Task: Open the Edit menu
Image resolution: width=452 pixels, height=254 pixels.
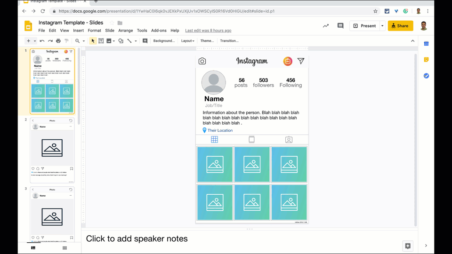Action: 52,31
